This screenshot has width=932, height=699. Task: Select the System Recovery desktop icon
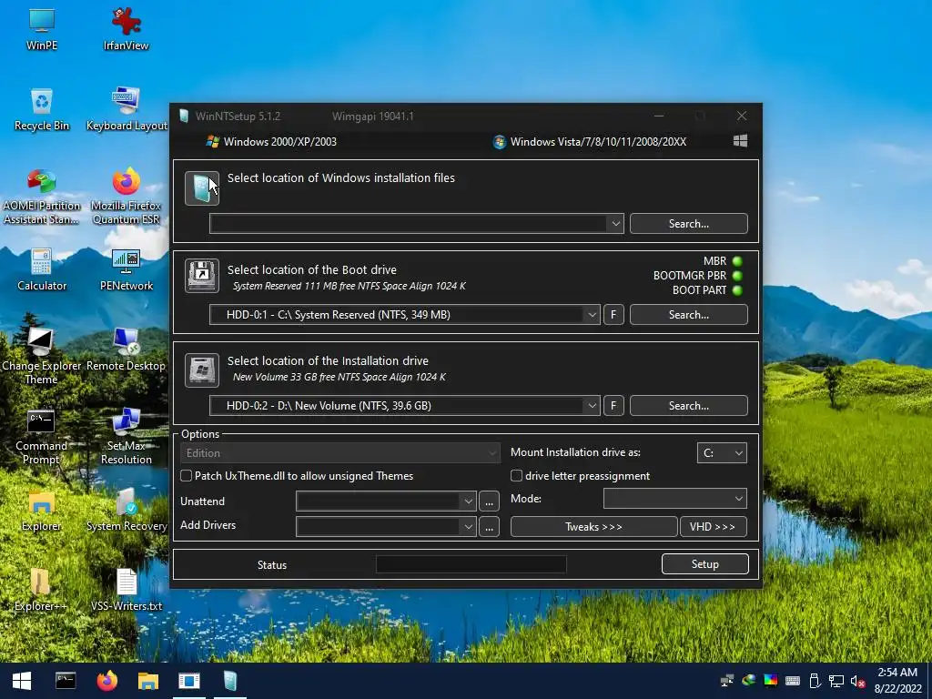126,510
